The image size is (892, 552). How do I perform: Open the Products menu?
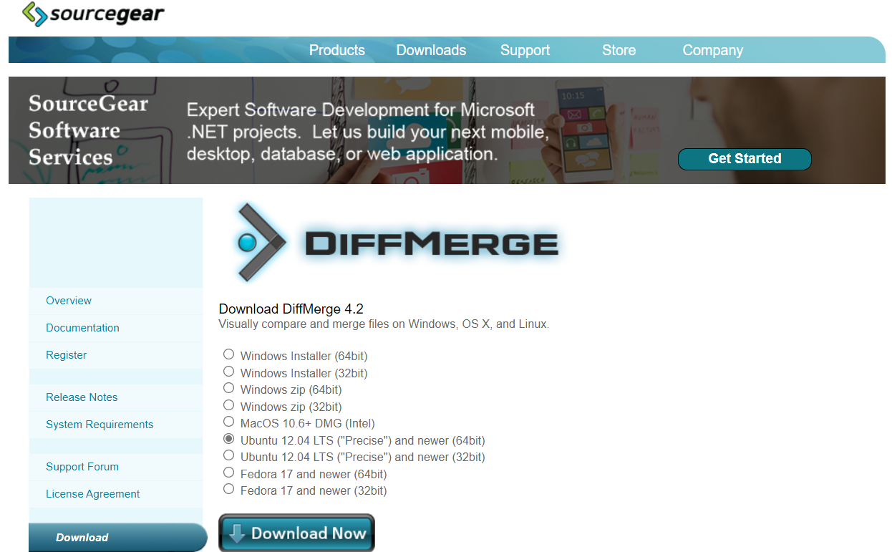tap(337, 50)
